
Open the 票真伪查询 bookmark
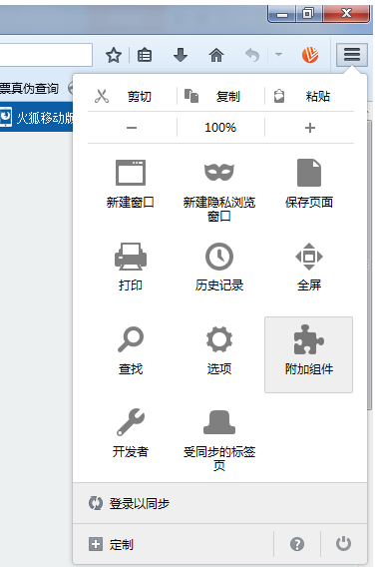tap(29, 88)
